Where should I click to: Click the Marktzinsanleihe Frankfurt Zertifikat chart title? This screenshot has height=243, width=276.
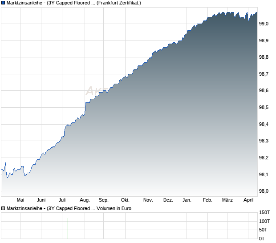tap(74, 3)
